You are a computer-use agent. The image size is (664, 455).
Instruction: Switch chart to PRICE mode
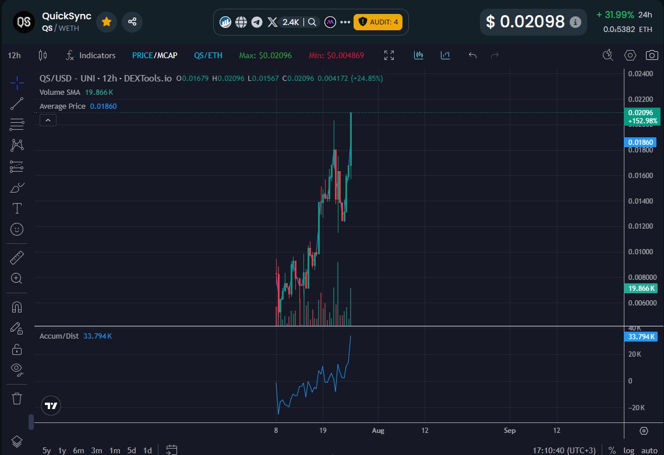tap(142, 55)
